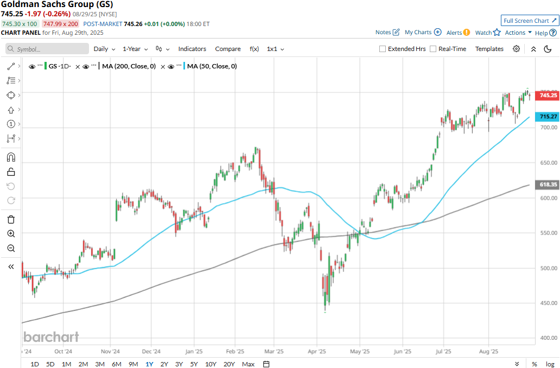Open the Indicators menu
The image size is (560, 368).
(192, 49)
